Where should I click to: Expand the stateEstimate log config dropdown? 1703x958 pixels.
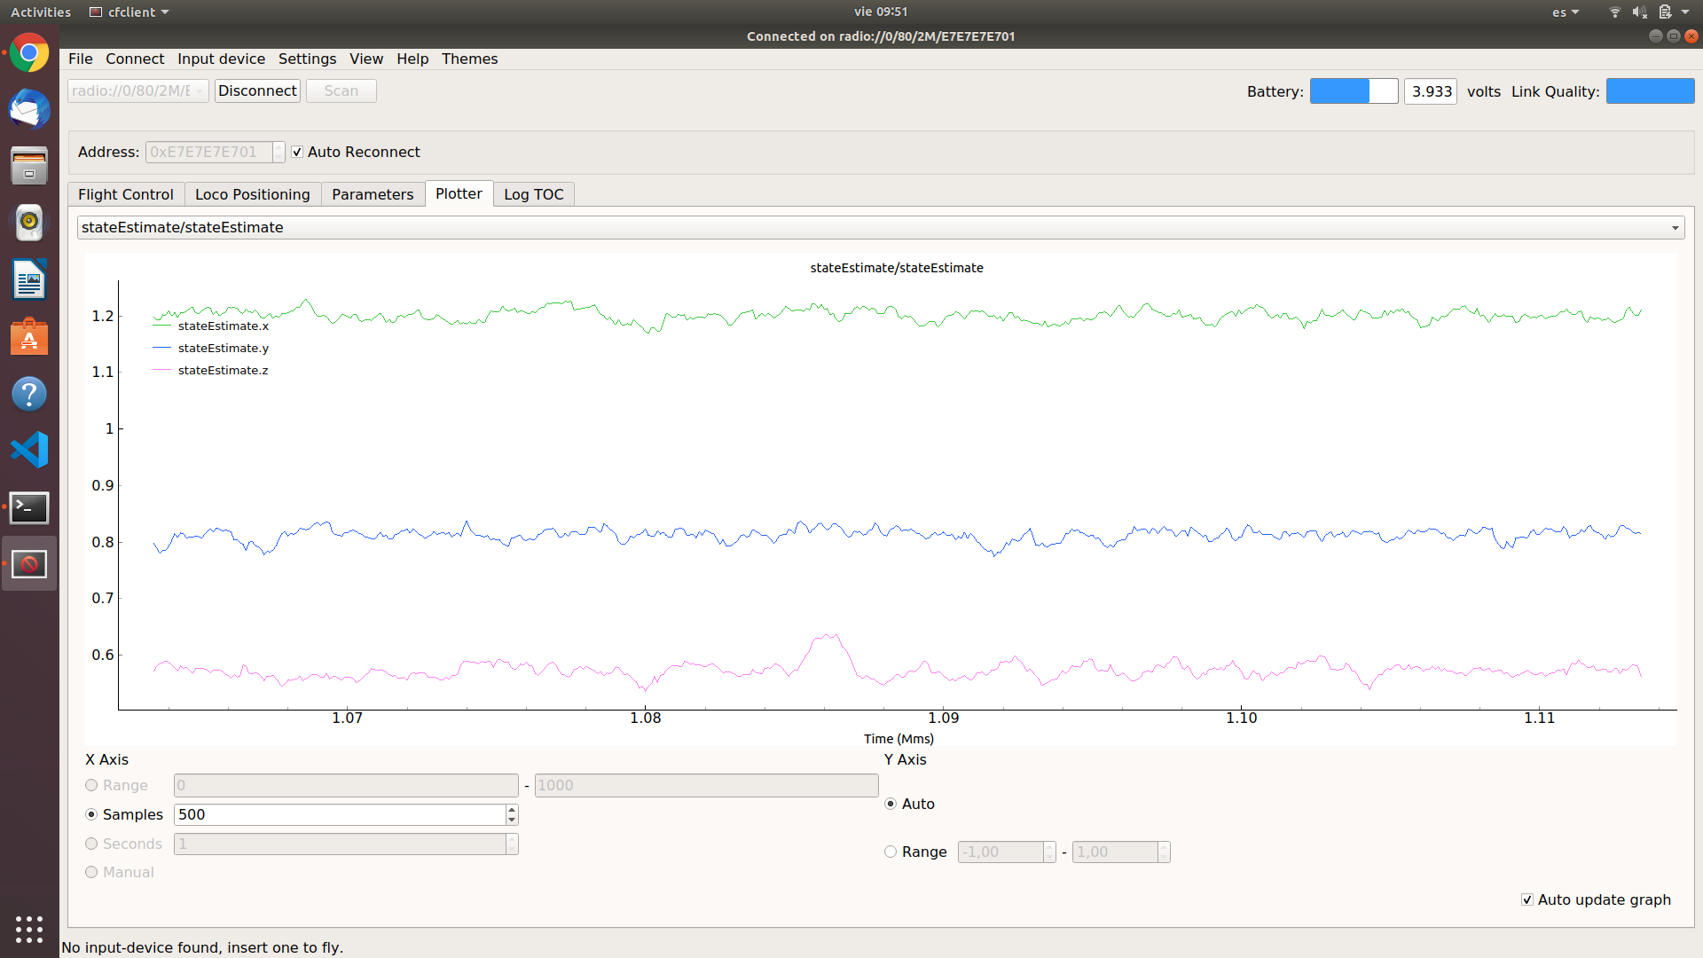[x=1675, y=228]
